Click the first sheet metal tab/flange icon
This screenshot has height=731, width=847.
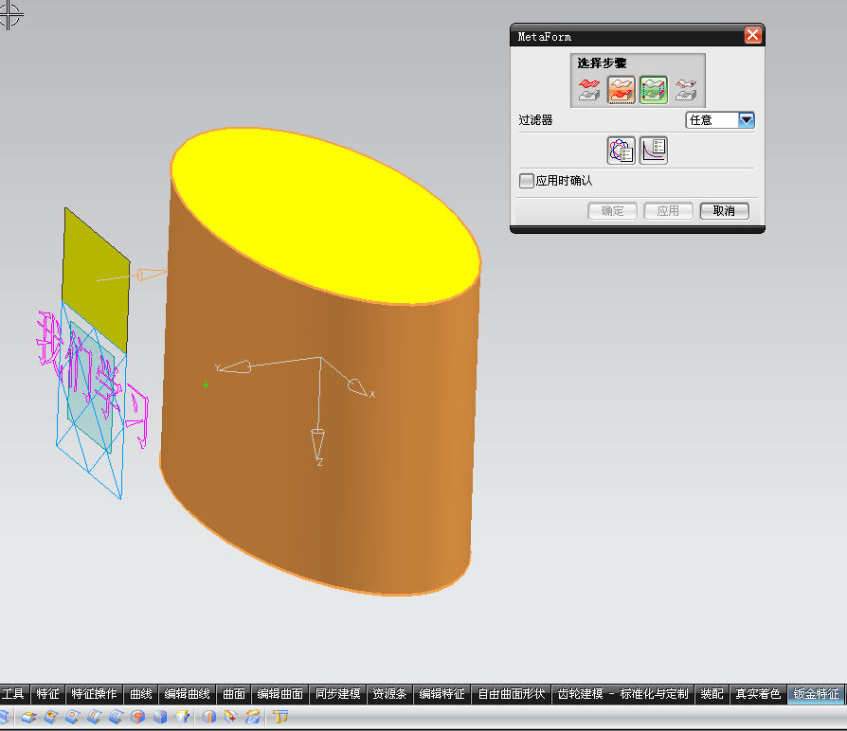tap(28, 717)
